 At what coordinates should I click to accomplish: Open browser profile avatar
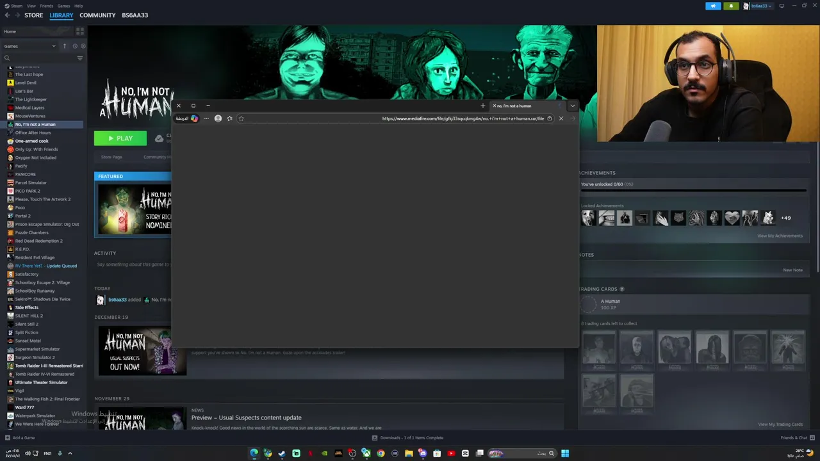point(218,118)
